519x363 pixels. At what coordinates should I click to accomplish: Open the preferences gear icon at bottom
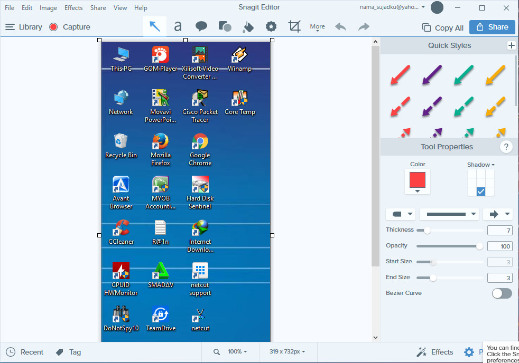pos(469,352)
